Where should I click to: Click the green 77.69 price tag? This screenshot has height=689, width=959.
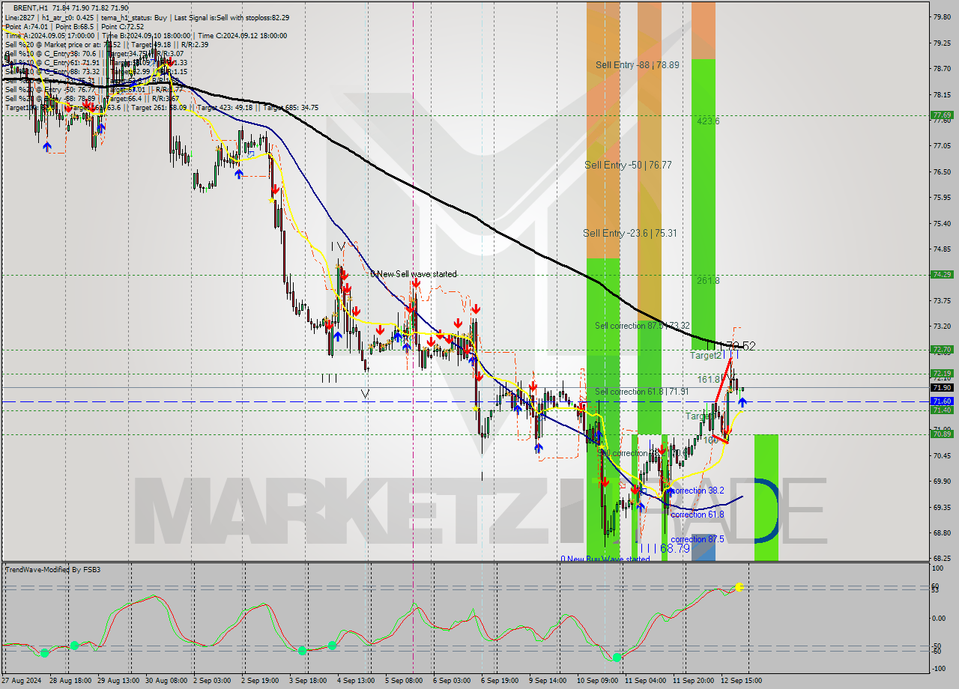coord(942,115)
